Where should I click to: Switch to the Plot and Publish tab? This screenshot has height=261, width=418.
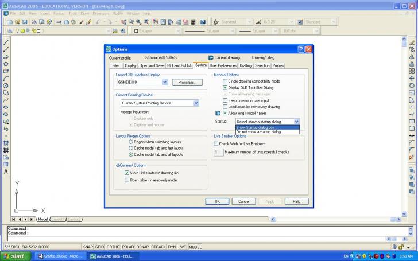(179, 65)
